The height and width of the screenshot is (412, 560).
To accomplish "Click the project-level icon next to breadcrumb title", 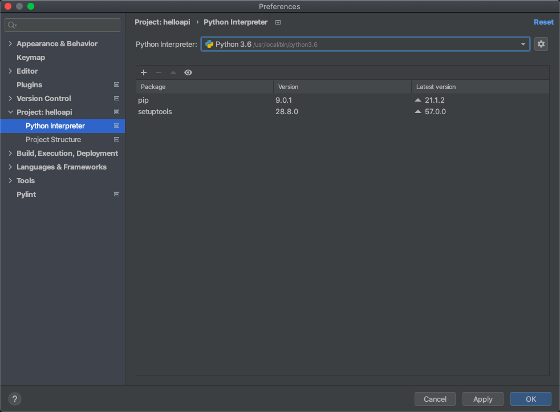I will pyautogui.click(x=278, y=22).
